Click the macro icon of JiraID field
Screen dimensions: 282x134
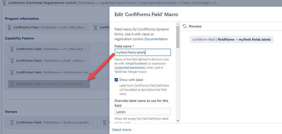(12, 61)
